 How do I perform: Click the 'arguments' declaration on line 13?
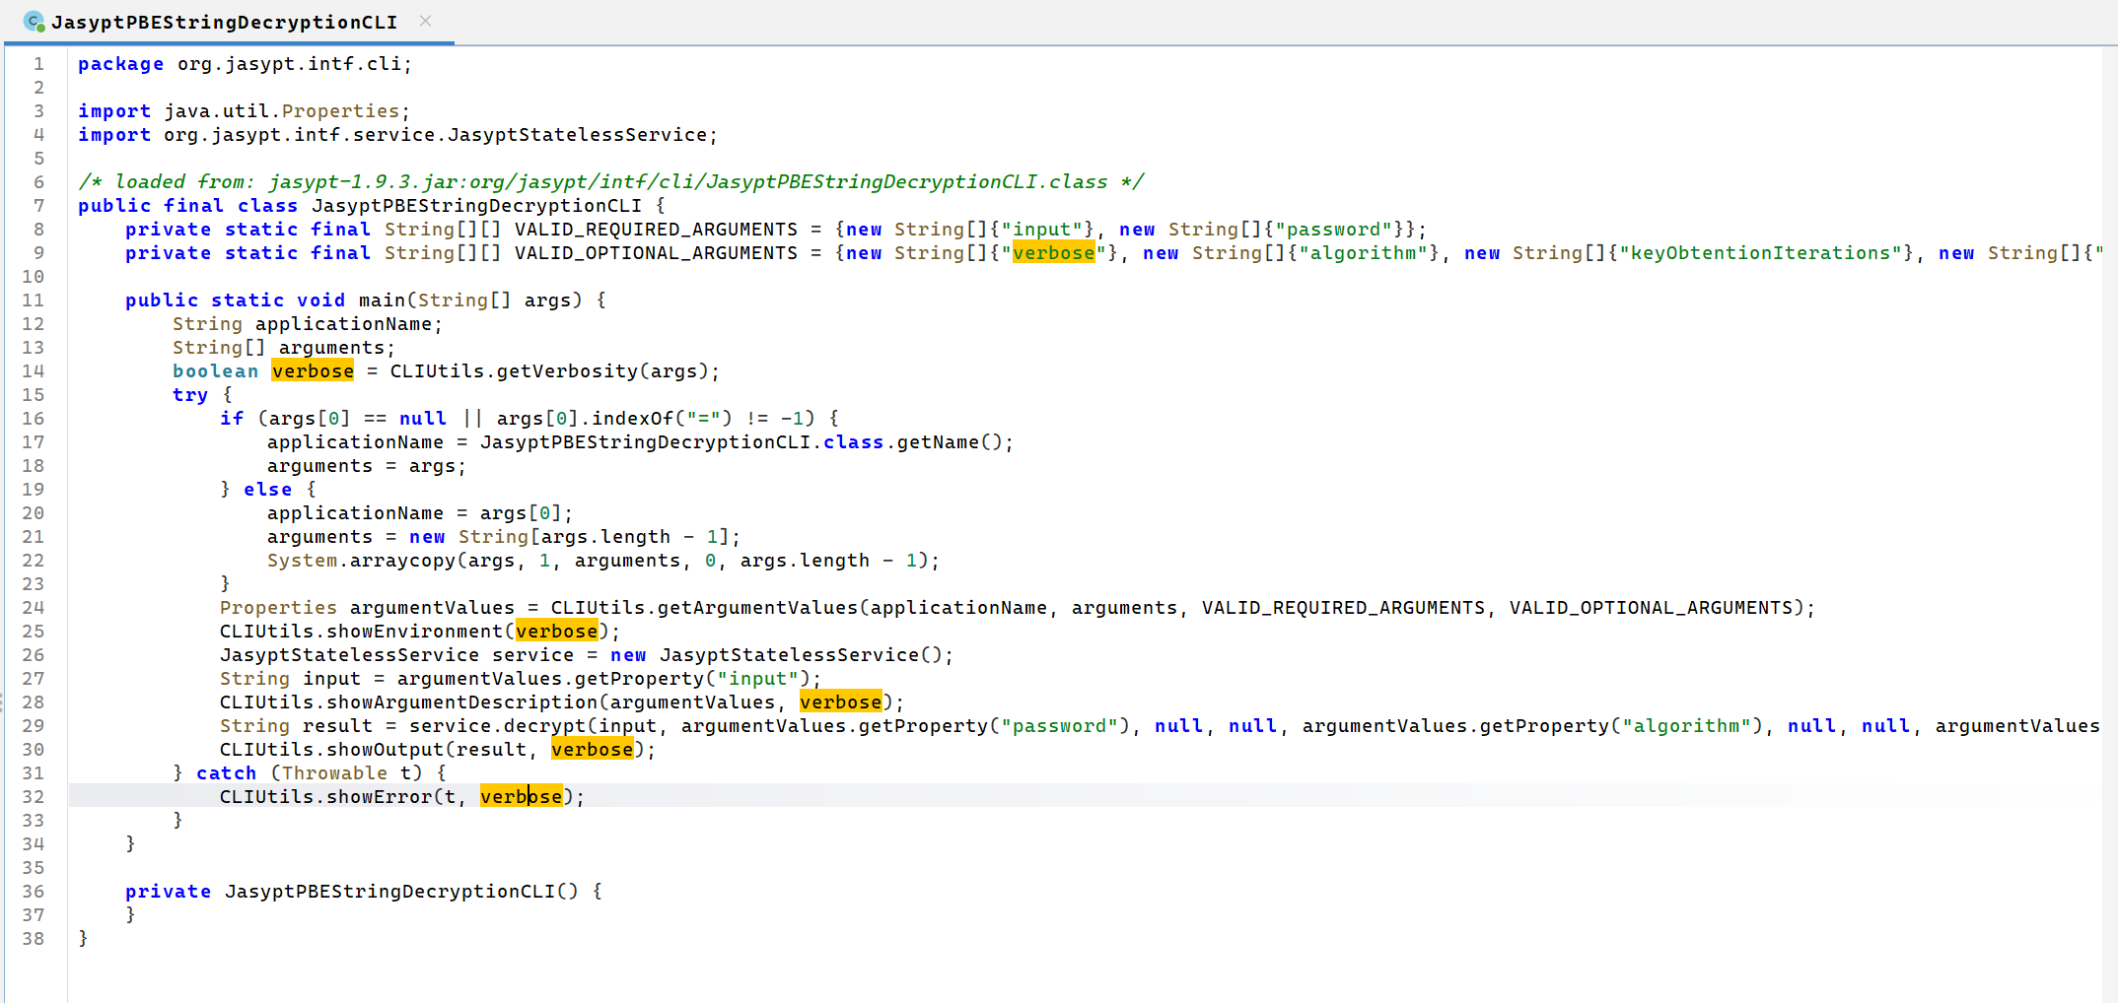click(331, 348)
